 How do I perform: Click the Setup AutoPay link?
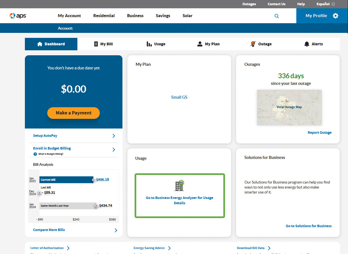tap(45, 136)
